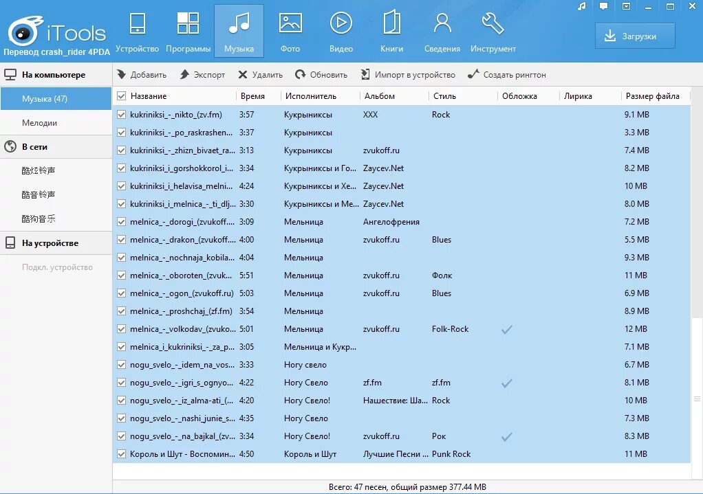Screen dimensions: 703x494
Task: Switch to the Музыка (Music) section
Action: 239,31
